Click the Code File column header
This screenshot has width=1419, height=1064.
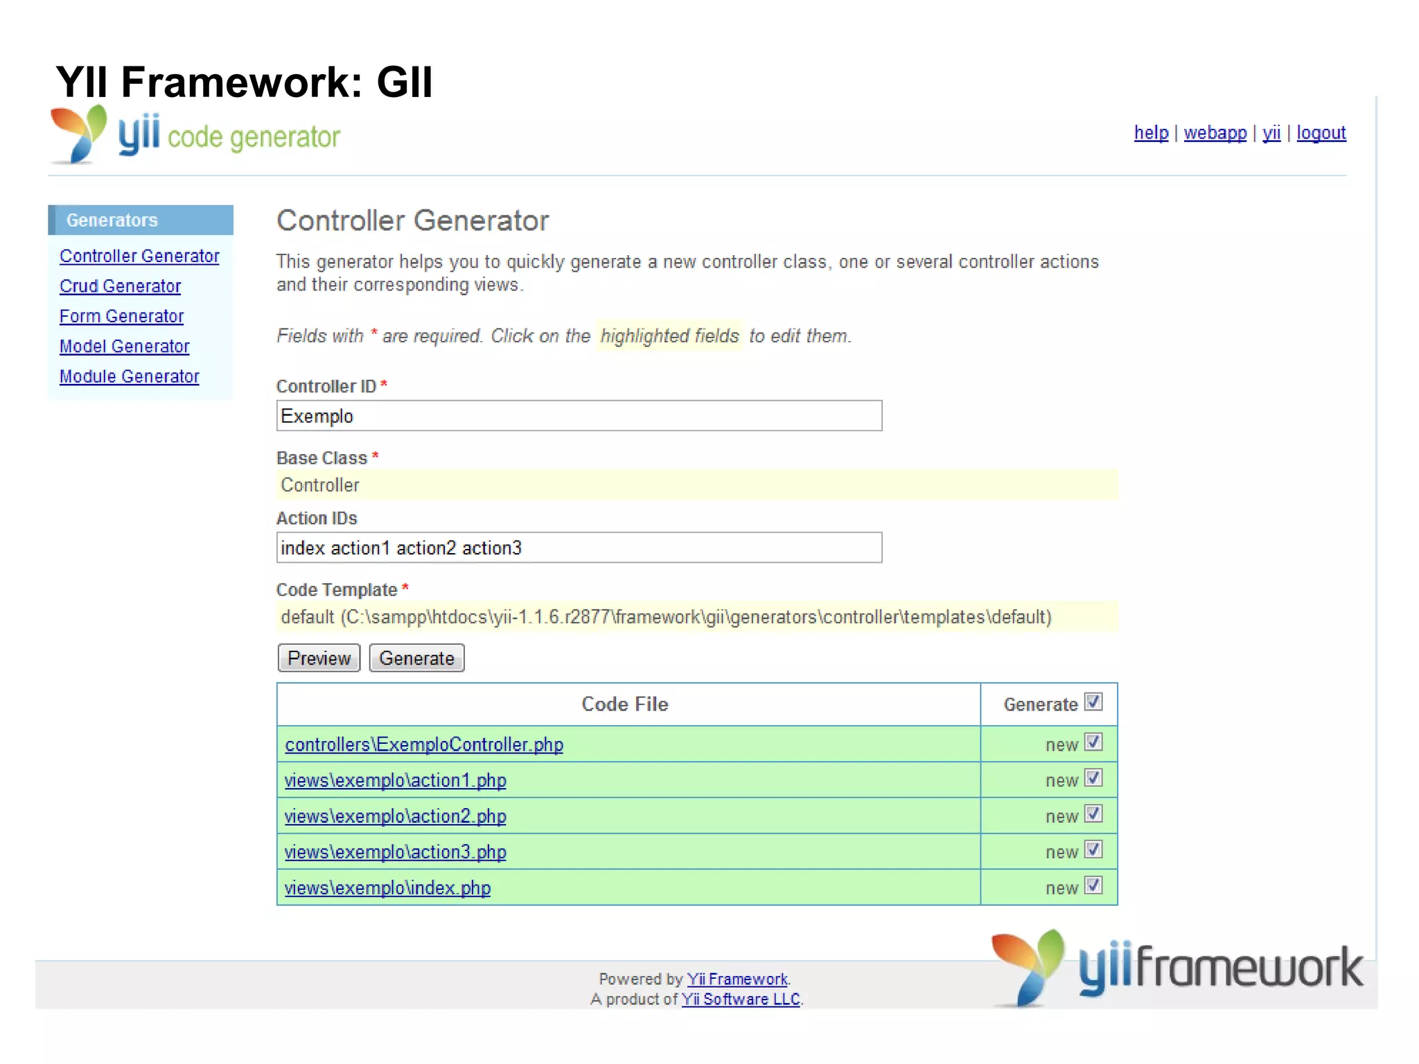[625, 704]
